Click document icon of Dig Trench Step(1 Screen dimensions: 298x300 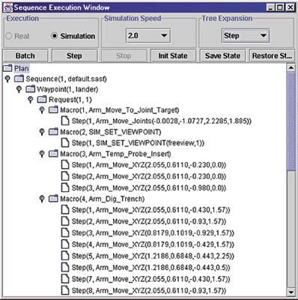pos(65,210)
